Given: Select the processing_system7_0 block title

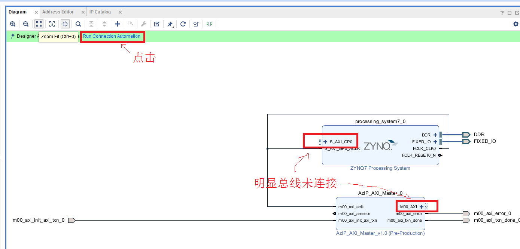Looking at the screenshot, I should 380,122.
